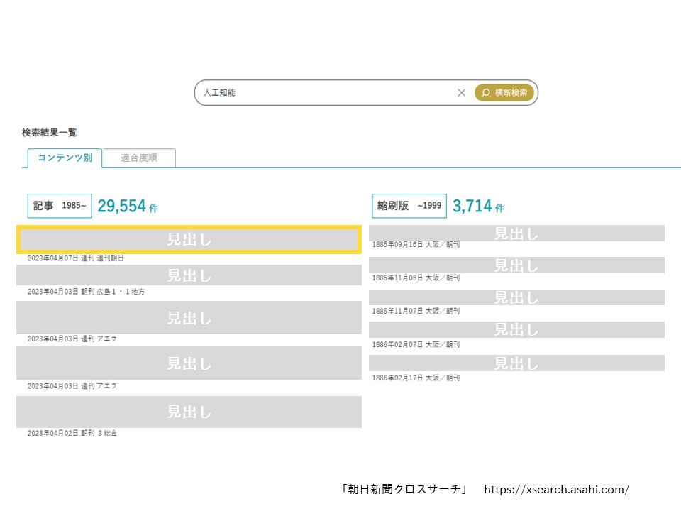The image size is (681, 511).
Task: Open the 縮刷版 headline dated 1885年11月07日
Action: point(516,297)
